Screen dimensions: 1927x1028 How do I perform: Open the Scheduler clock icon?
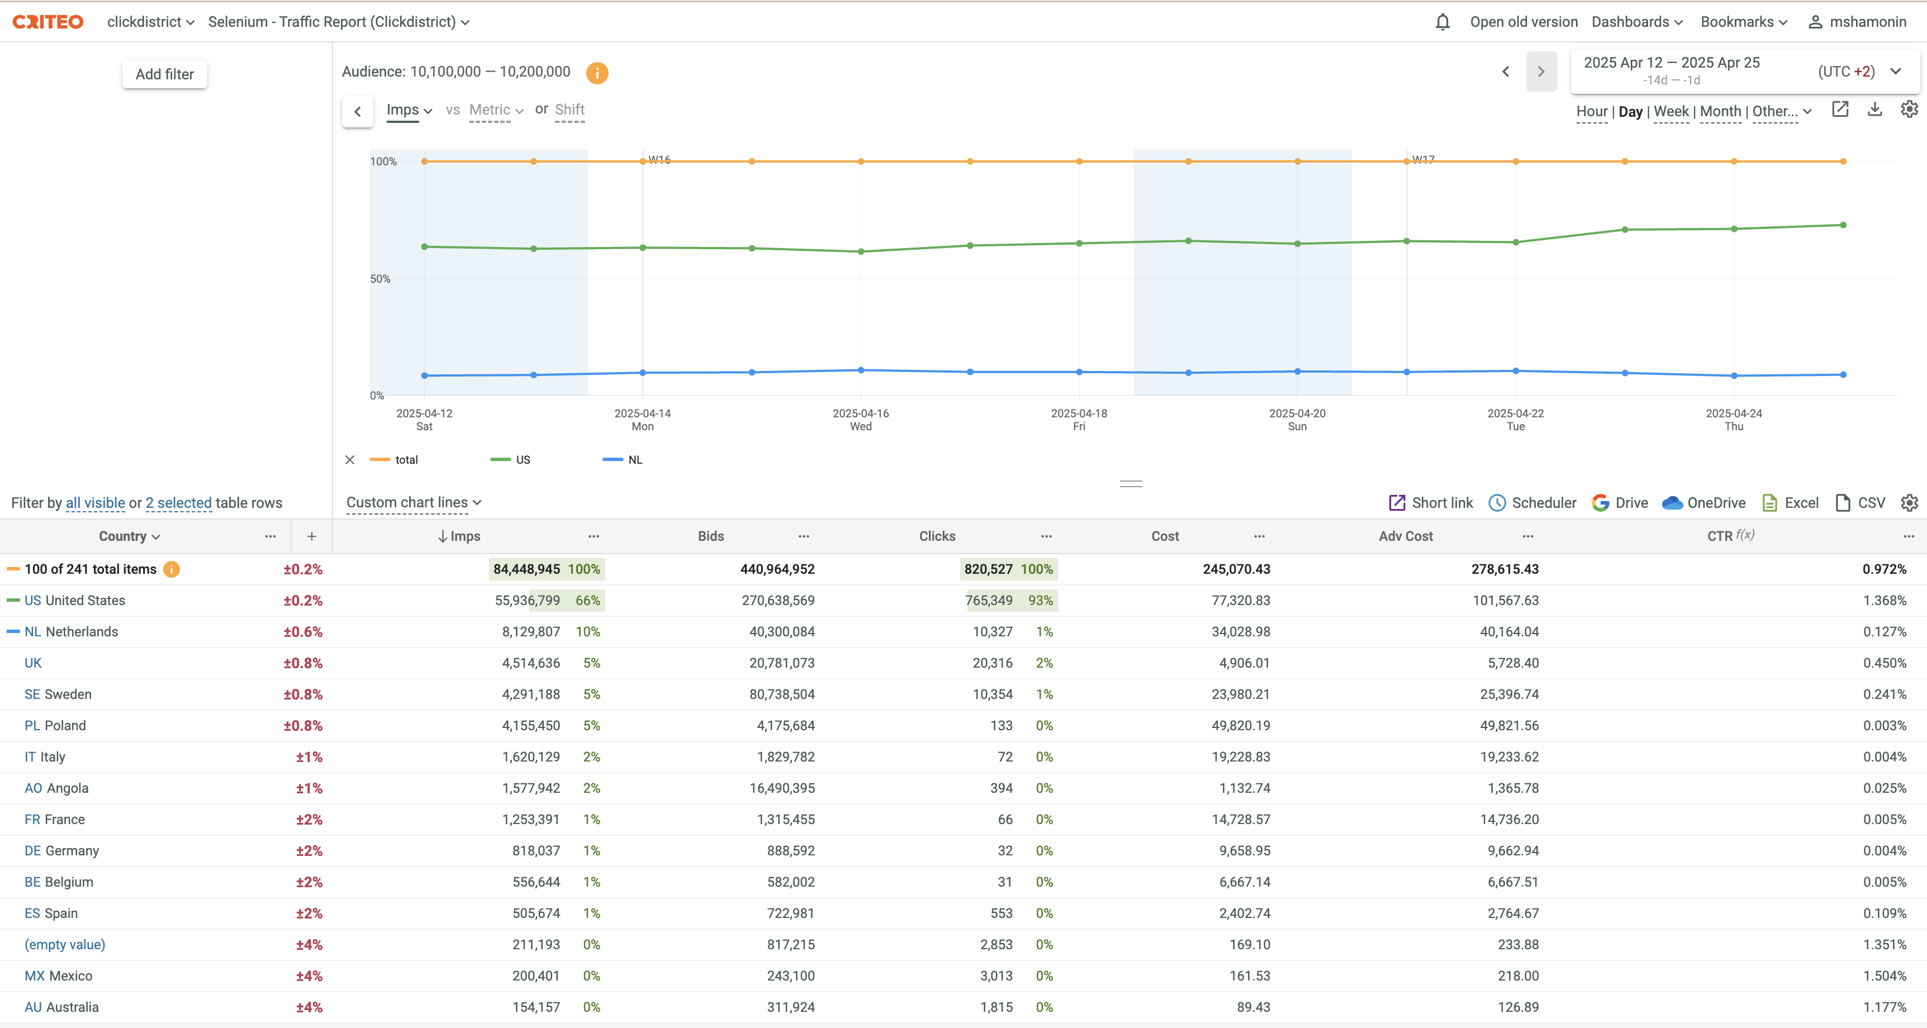(1497, 502)
